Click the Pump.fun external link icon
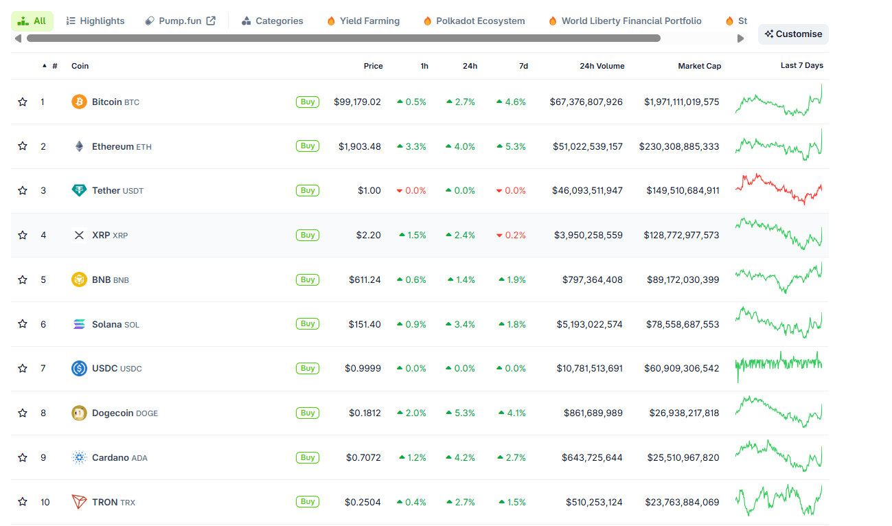This screenshot has height=526, width=892. pyautogui.click(x=211, y=20)
